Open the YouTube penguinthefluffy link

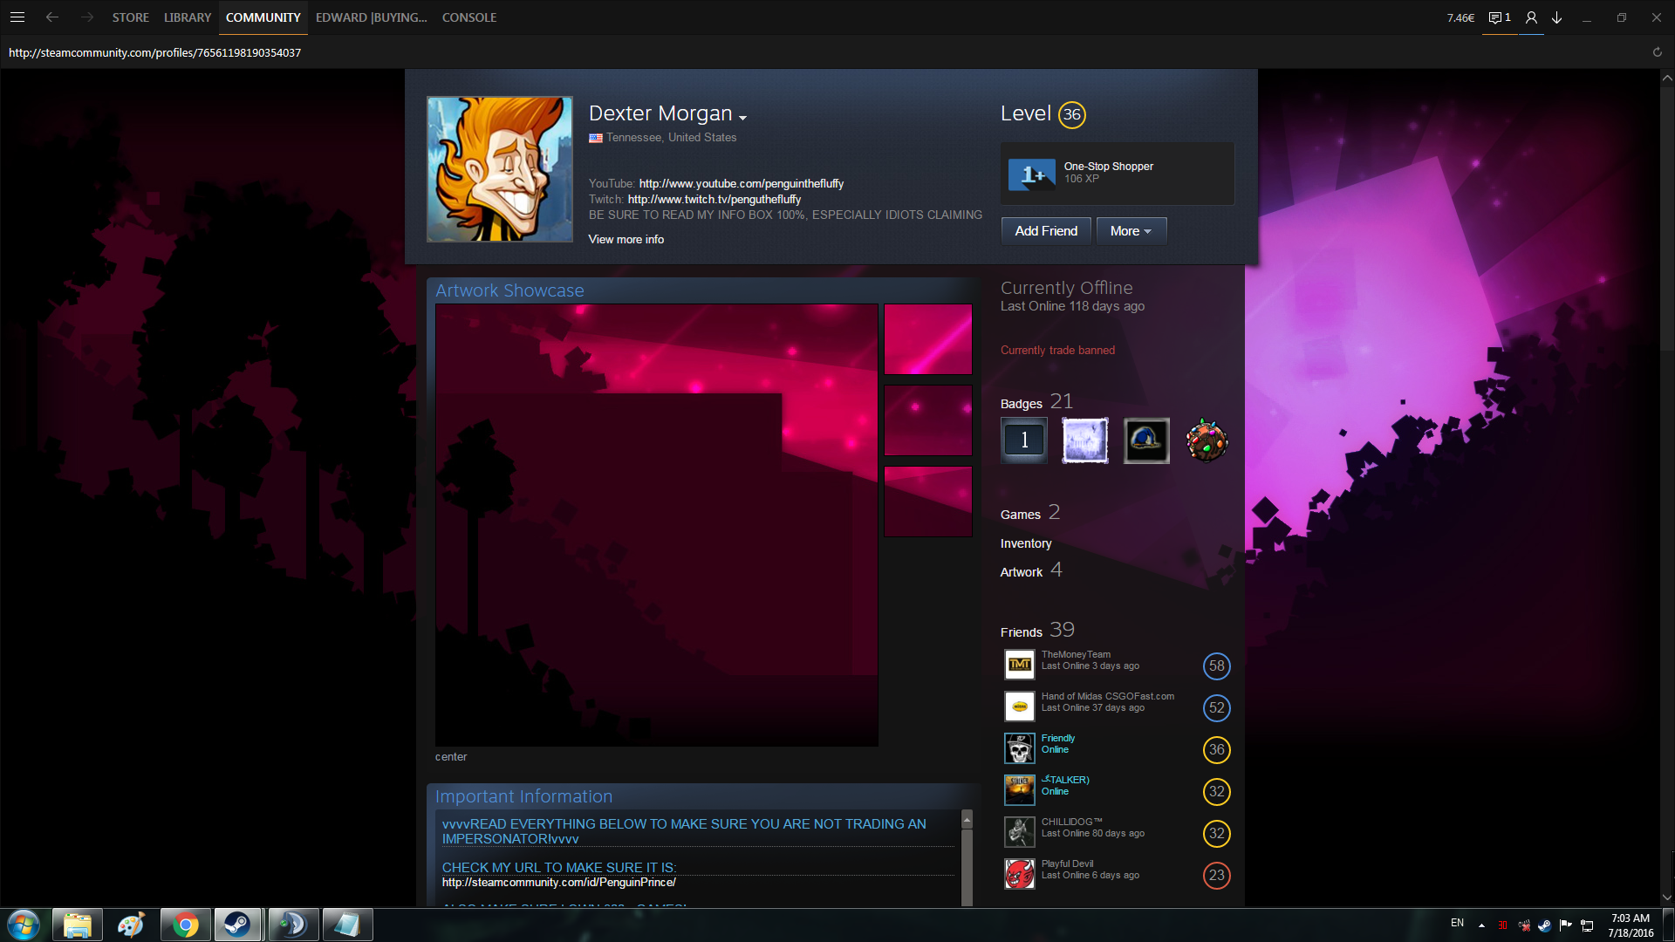tap(741, 183)
